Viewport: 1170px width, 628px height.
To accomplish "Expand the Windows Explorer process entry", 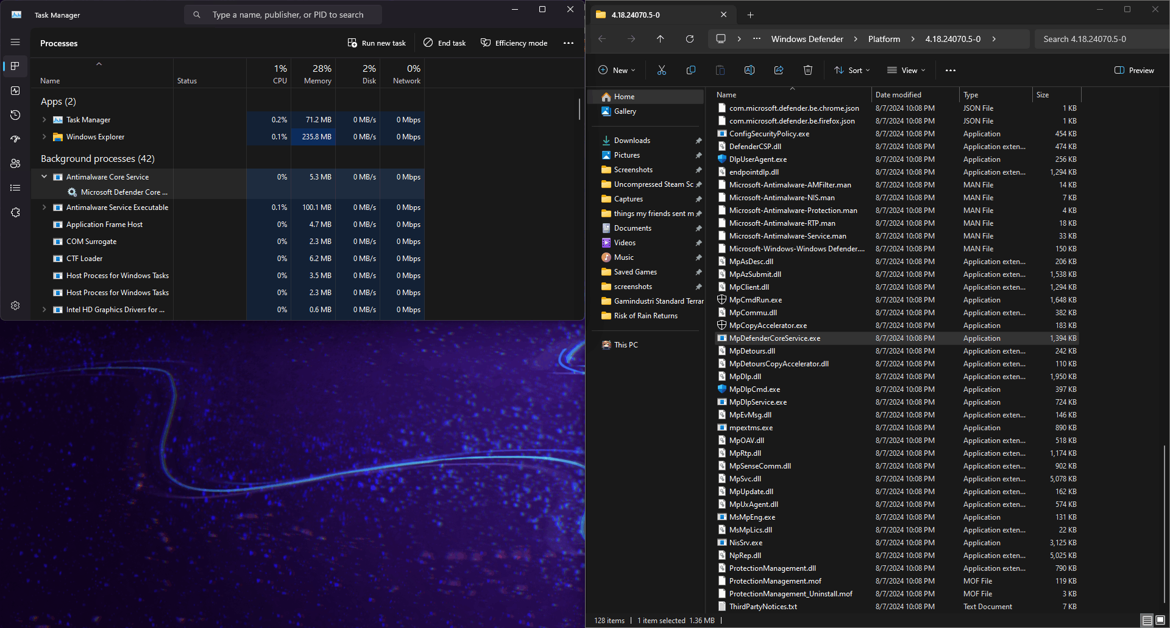I will [44, 137].
